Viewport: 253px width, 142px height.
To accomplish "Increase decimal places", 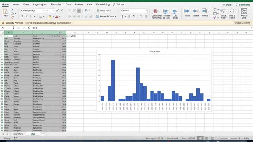I will tap(141, 16).
